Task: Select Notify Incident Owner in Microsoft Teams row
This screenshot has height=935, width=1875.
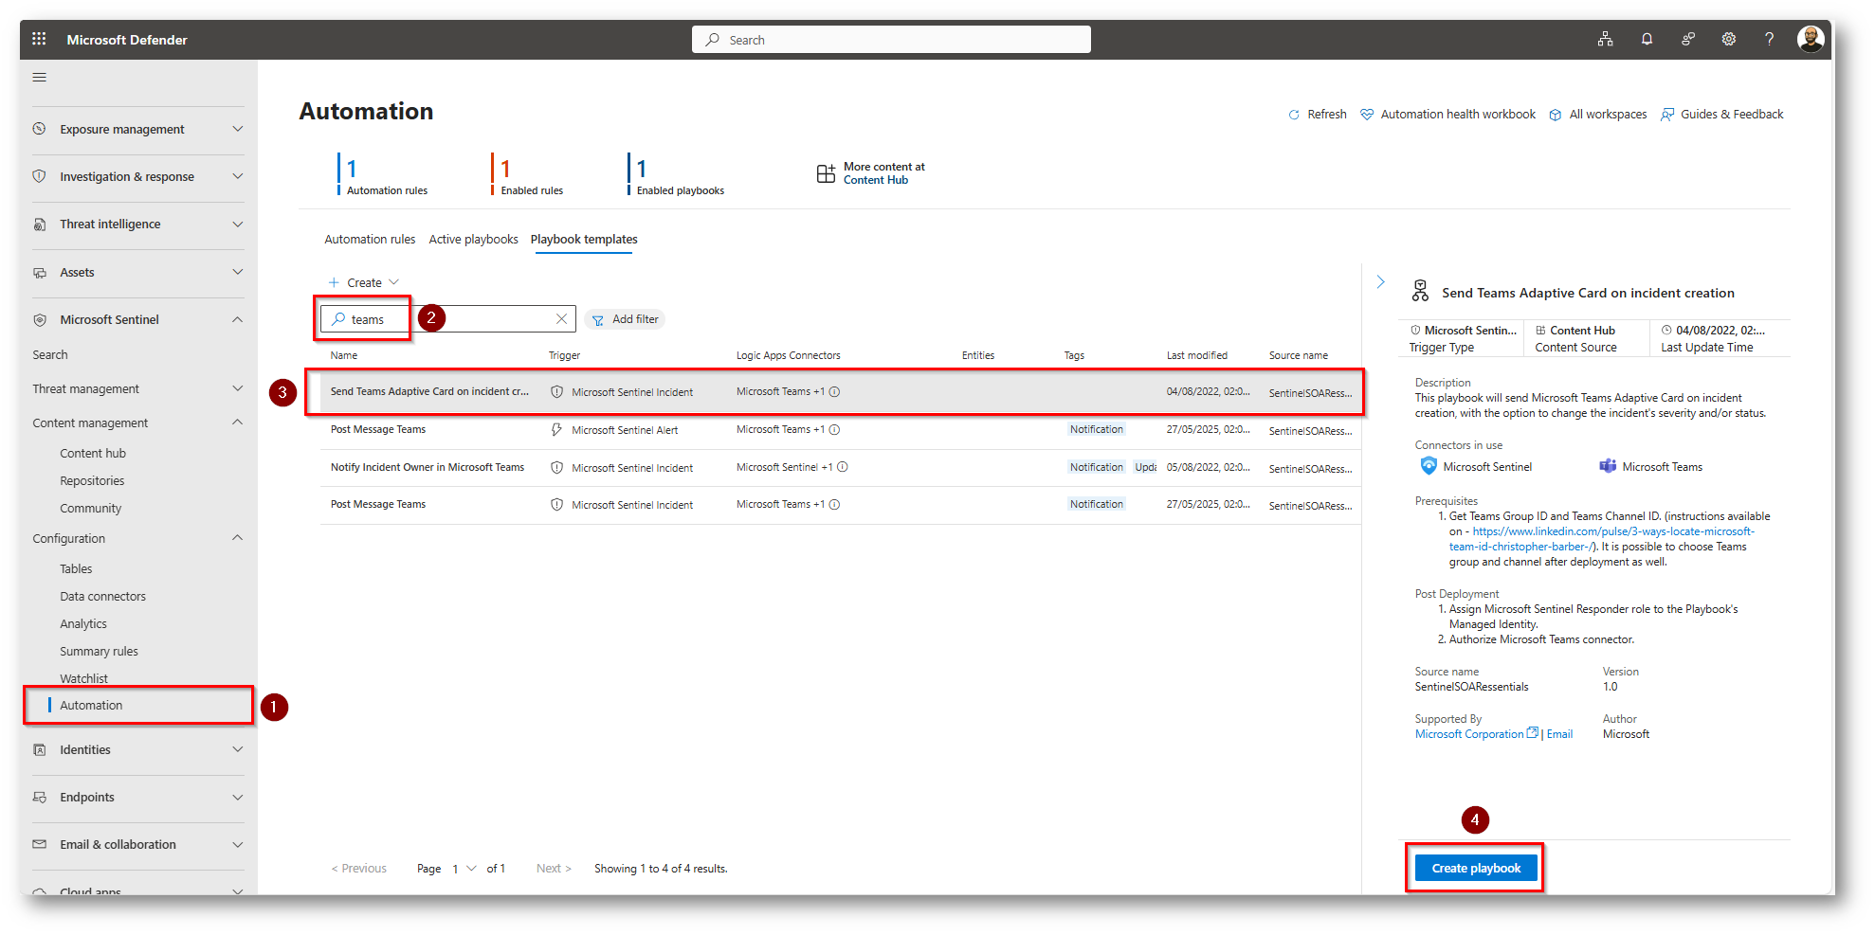Action: [x=427, y=468]
